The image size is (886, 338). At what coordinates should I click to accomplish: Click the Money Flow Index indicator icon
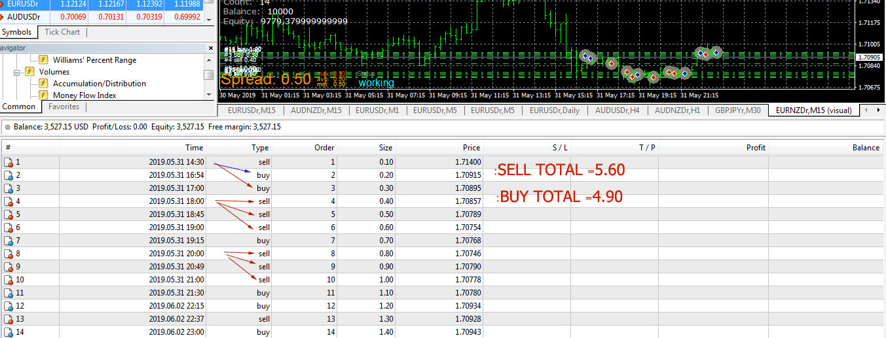pos(44,95)
